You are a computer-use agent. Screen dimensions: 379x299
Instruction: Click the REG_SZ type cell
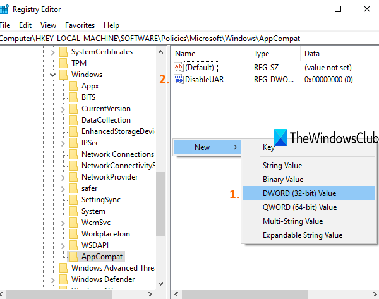[x=266, y=68]
